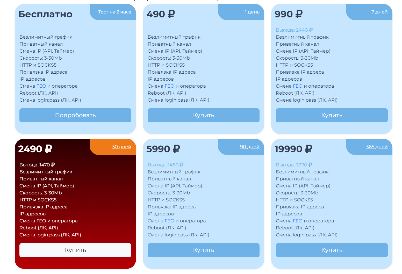402x274 pixels.
Task: Open the ГЕО link in the 19990 ₽ plan
Action: click(x=298, y=221)
